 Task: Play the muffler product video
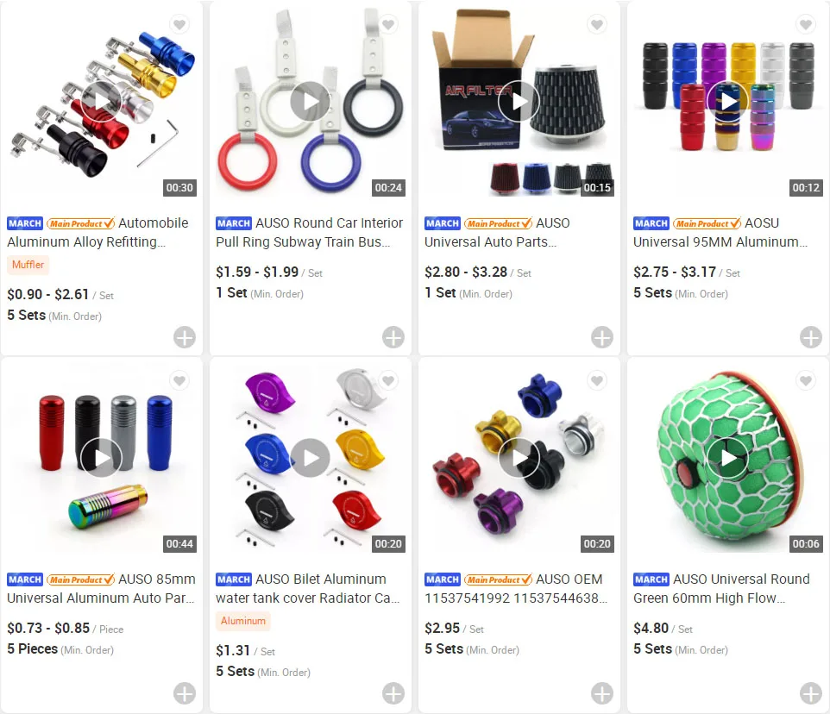pyautogui.click(x=102, y=102)
